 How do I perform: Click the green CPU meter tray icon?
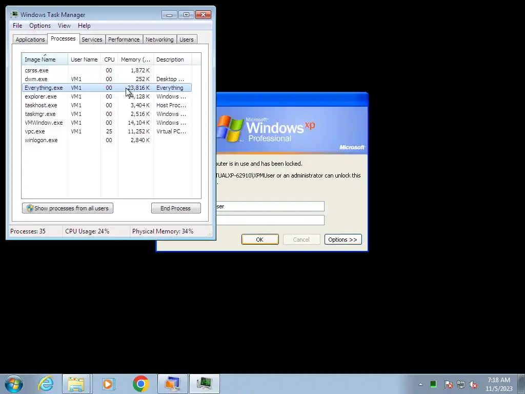point(433,384)
